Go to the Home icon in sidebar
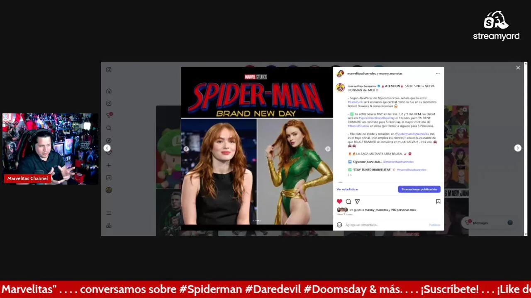This screenshot has width=531, height=298. (x=109, y=91)
